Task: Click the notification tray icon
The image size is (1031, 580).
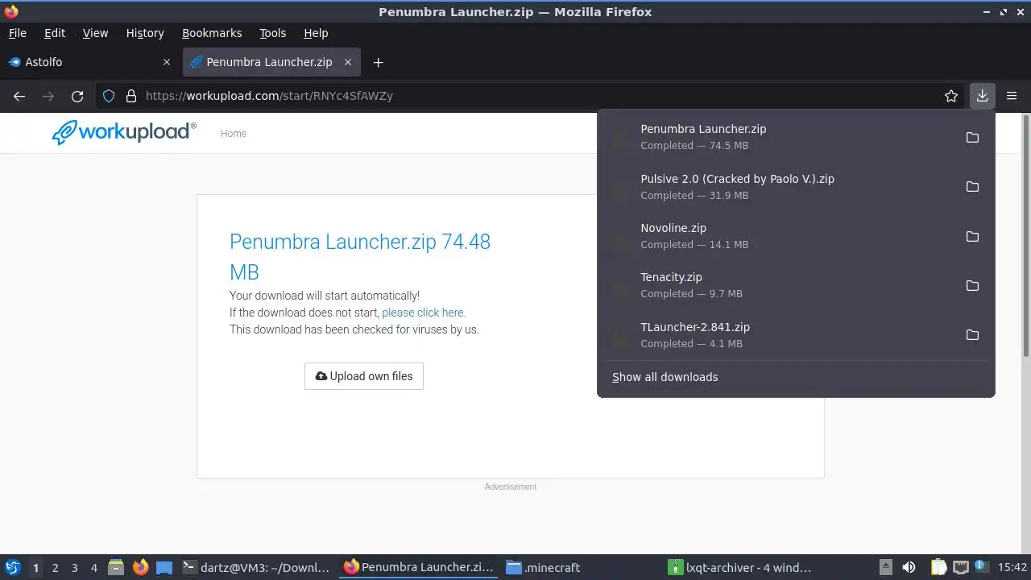Action: coord(981,567)
